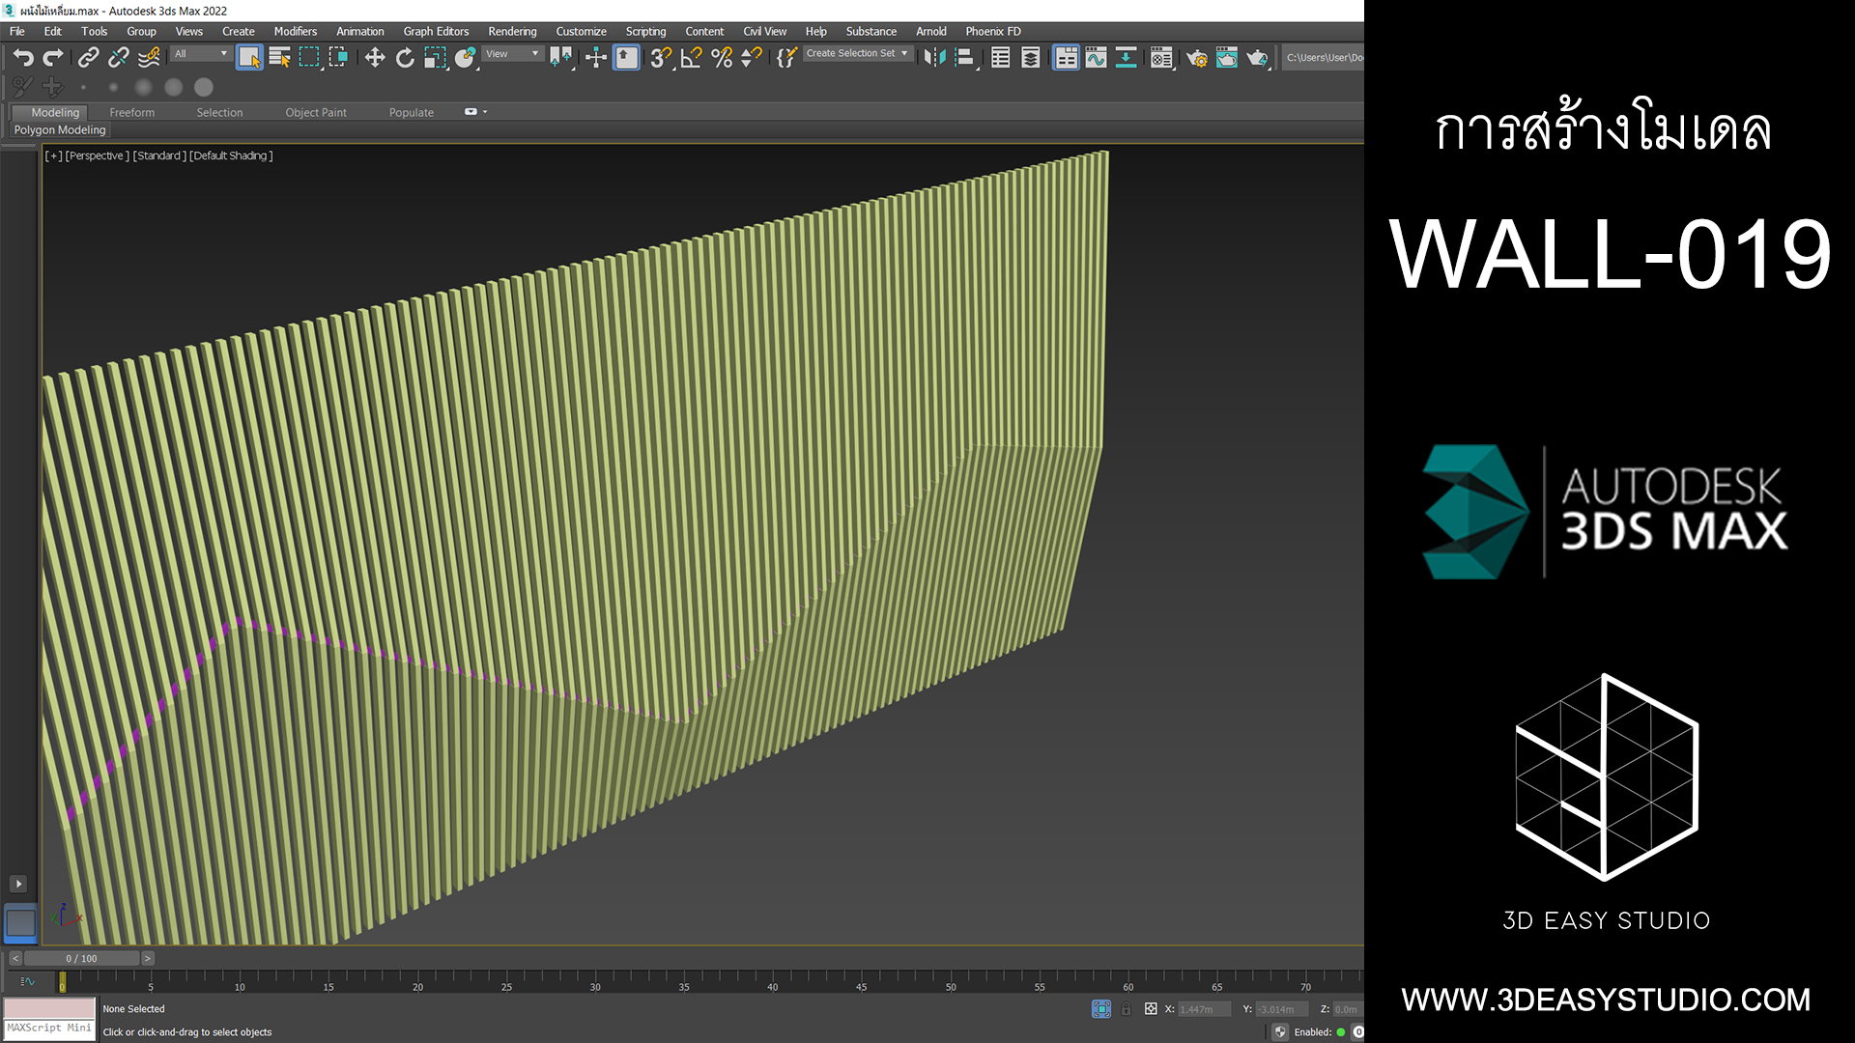Toggle Angle Snap button

click(691, 58)
